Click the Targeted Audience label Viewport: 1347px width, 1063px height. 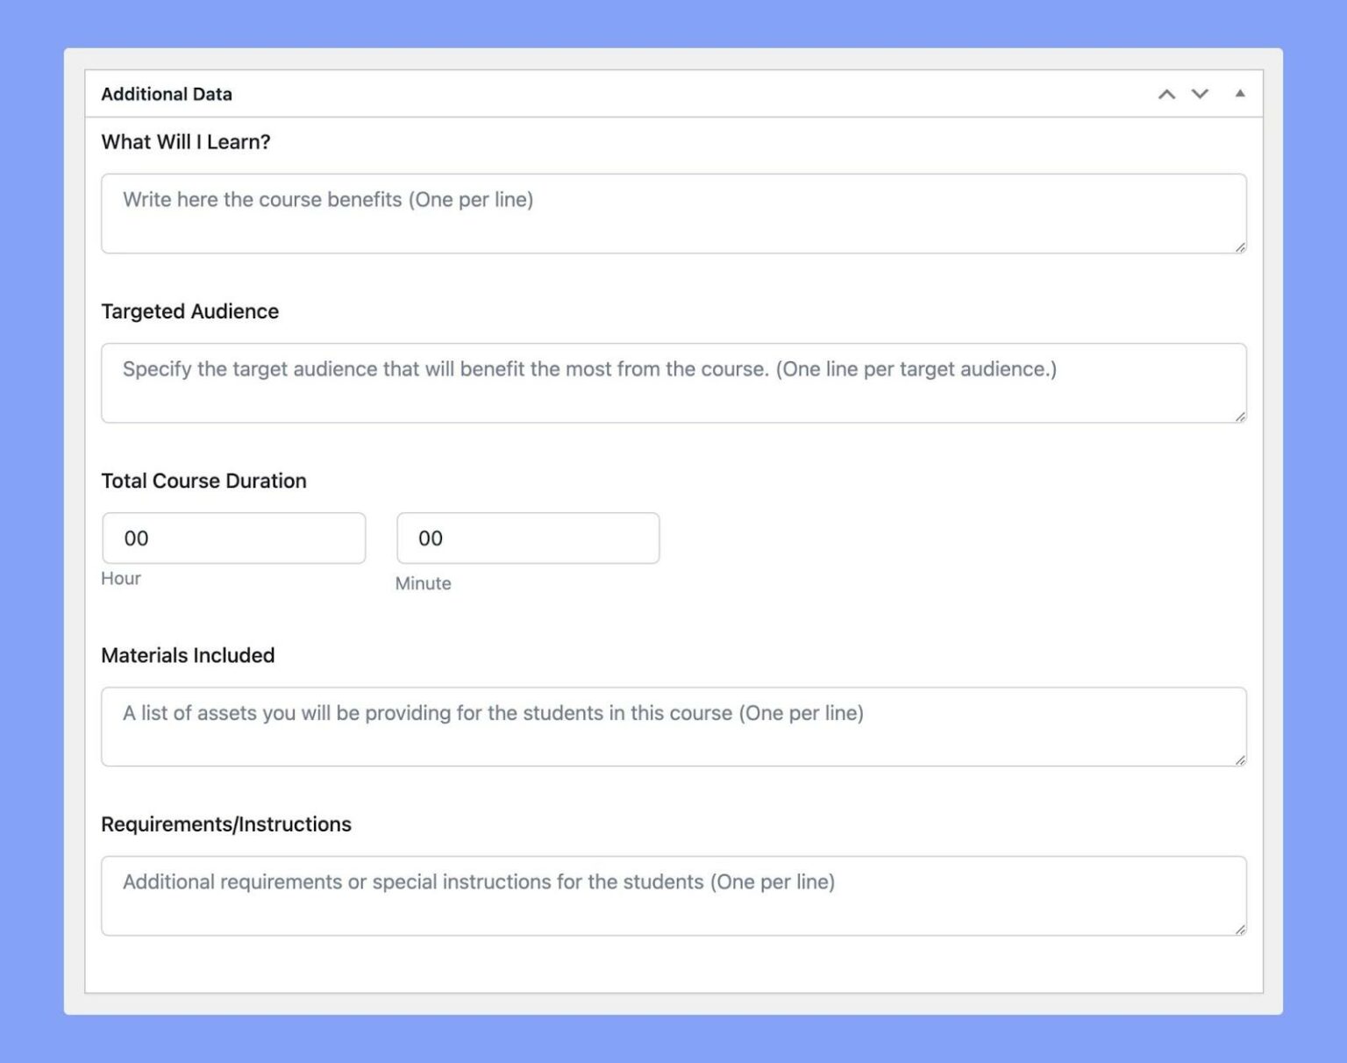click(189, 311)
